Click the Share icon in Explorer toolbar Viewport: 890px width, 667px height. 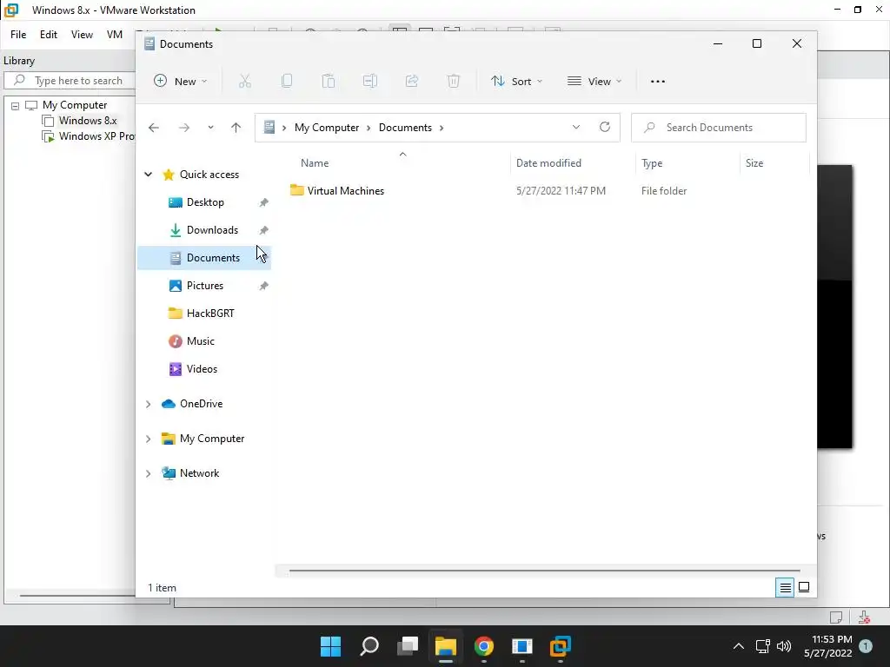click(411, 81)
